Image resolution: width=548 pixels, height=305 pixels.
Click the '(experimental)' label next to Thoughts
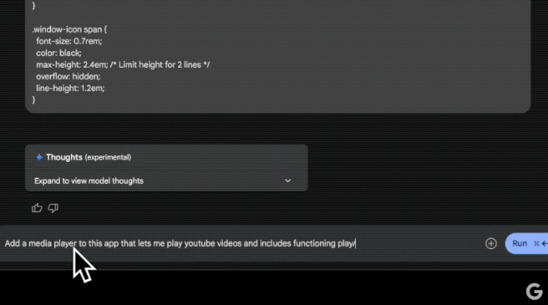pos(108,157)
